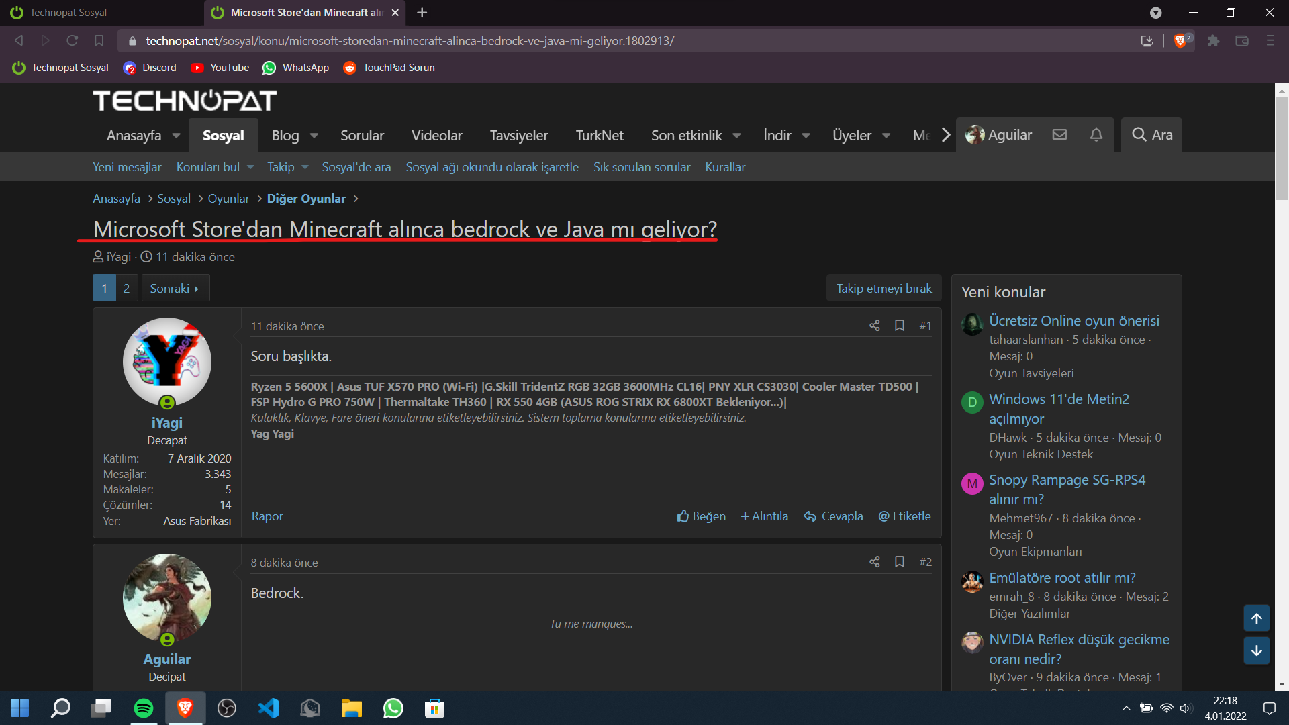
Task: Open the notifications bell icon
Action: tap(1096, 135)
